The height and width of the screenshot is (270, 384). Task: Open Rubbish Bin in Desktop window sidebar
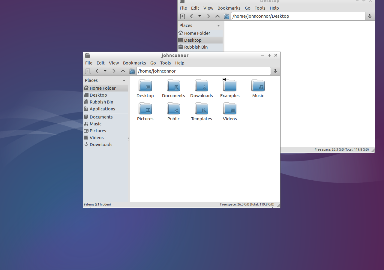click(x=200, y=47)
